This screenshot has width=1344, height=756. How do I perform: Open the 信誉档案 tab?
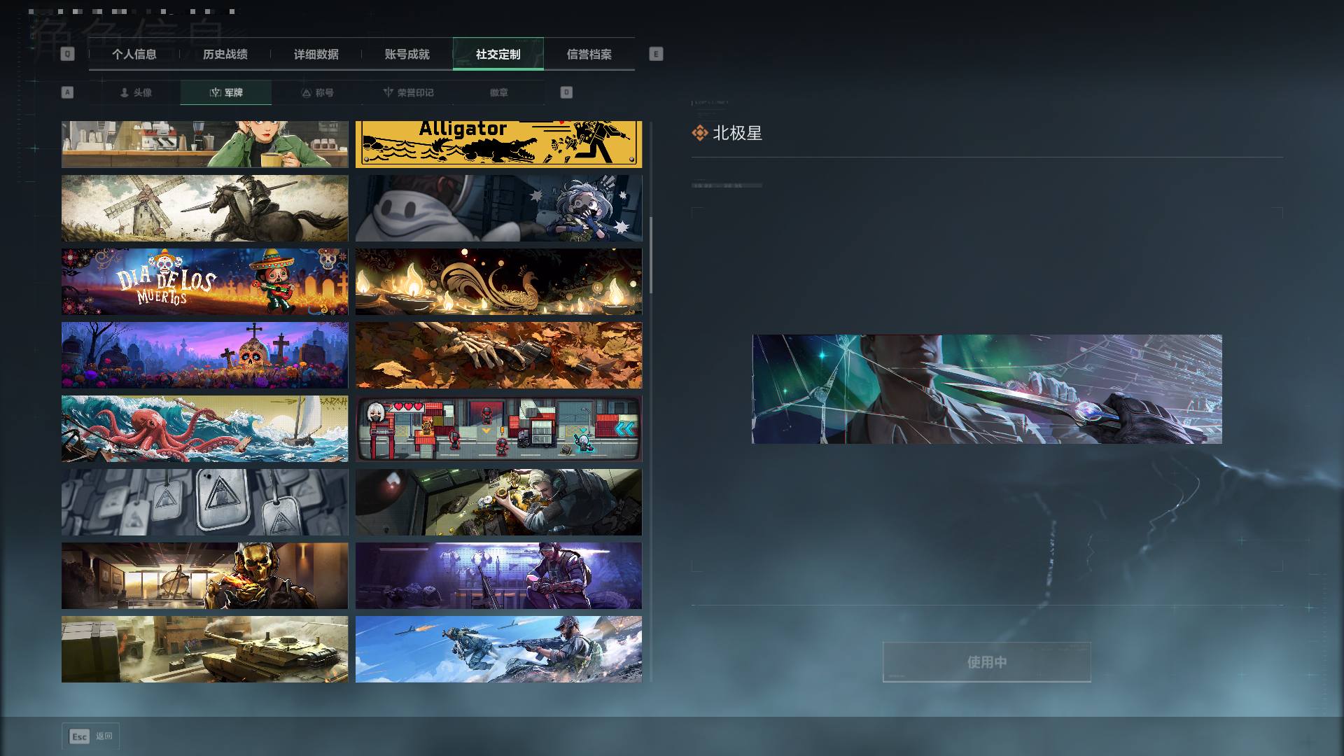point(589,54)
